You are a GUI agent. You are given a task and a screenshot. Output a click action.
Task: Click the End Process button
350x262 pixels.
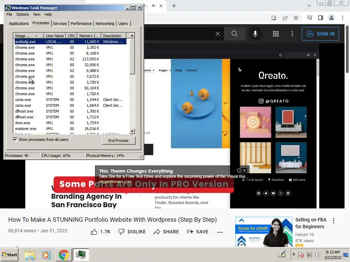coord(119,141)
